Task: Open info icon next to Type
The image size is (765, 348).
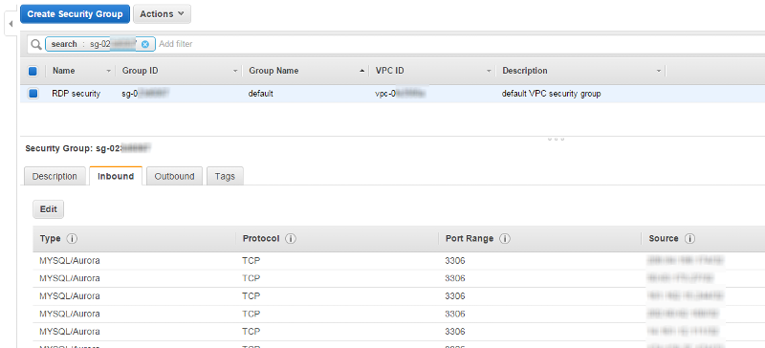Action: (72, 239)
